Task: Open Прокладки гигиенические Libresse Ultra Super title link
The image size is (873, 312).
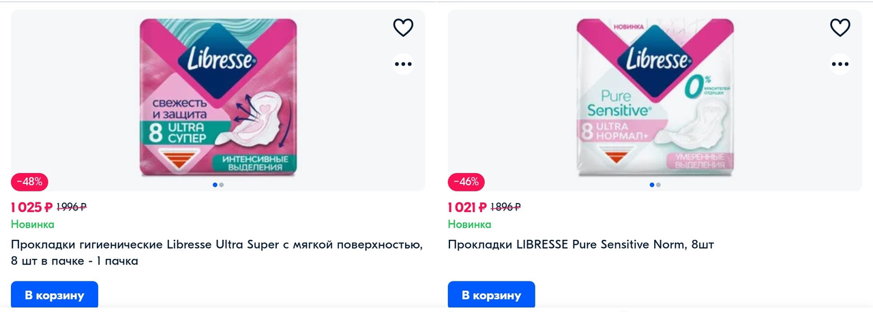Action: (217, 253)
